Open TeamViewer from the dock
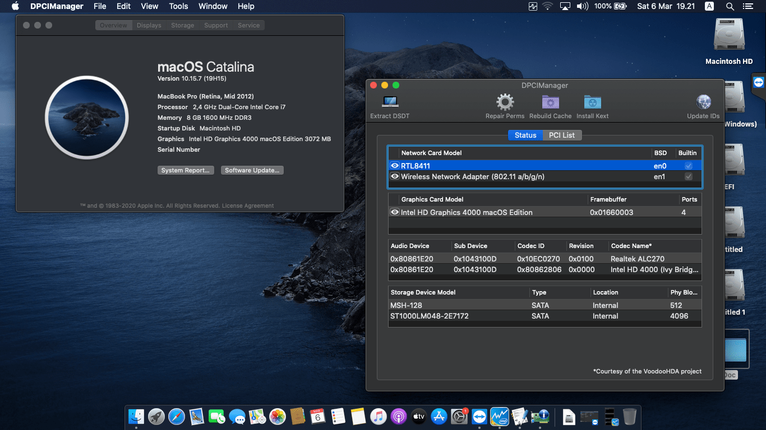Viewport: 766px width, 430px height. click(479, 416)
